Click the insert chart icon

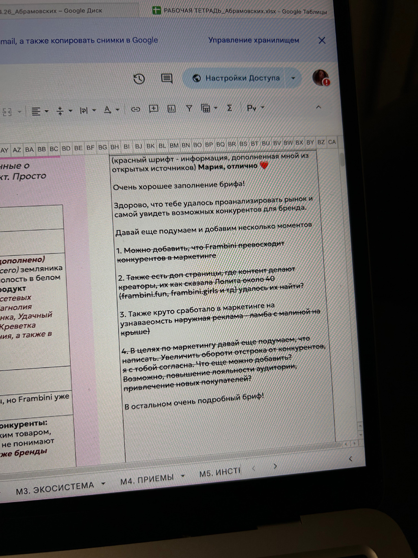pyautogui.click(x=171, y=109)
